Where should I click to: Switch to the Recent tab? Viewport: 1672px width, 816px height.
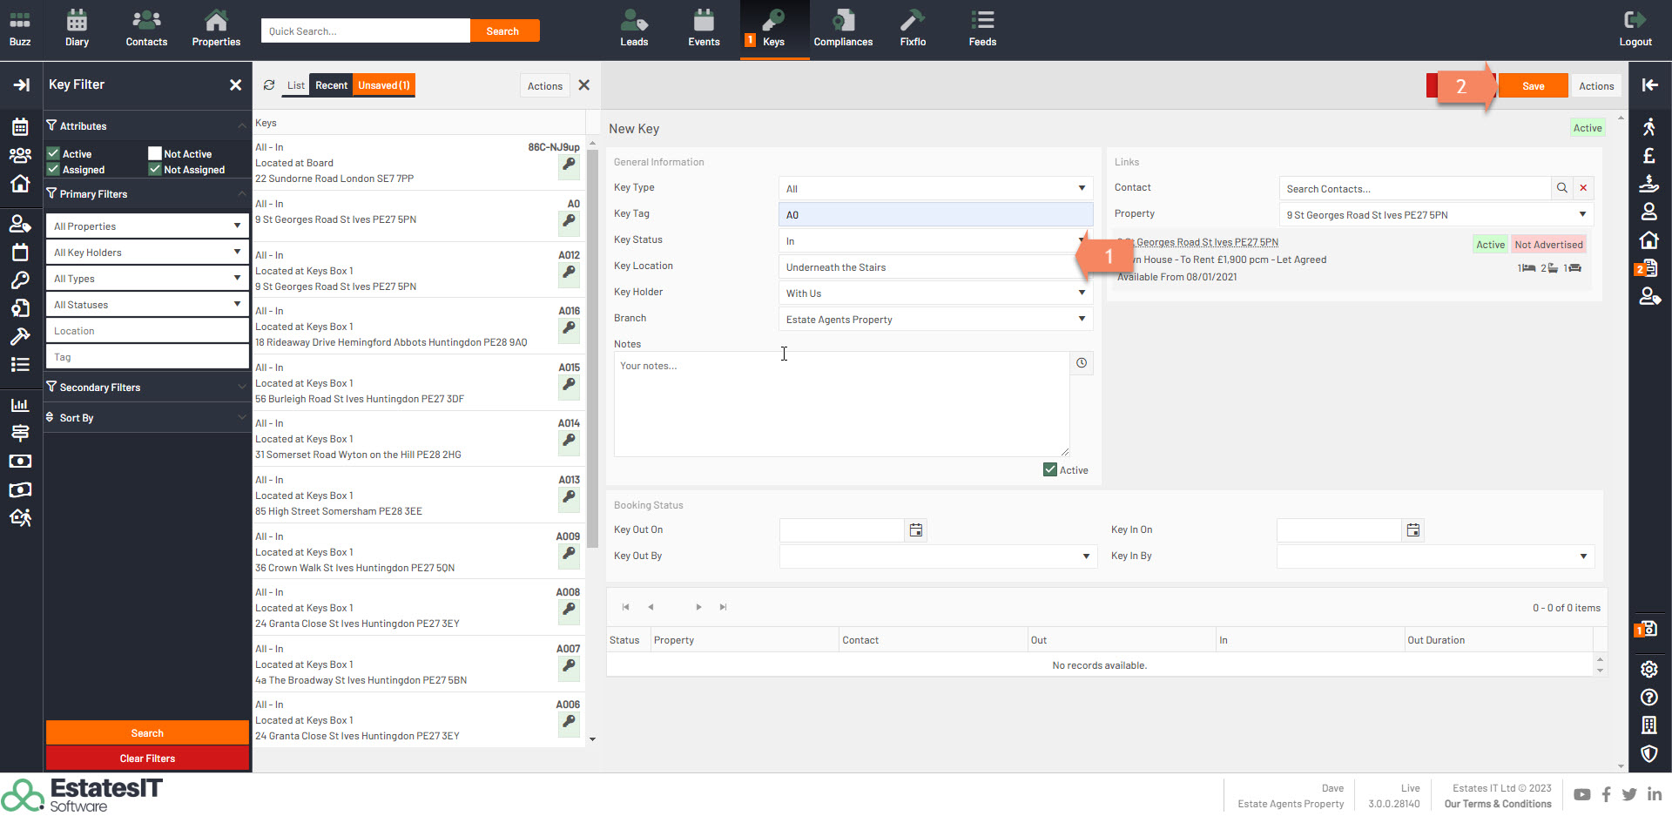point(331,85)
